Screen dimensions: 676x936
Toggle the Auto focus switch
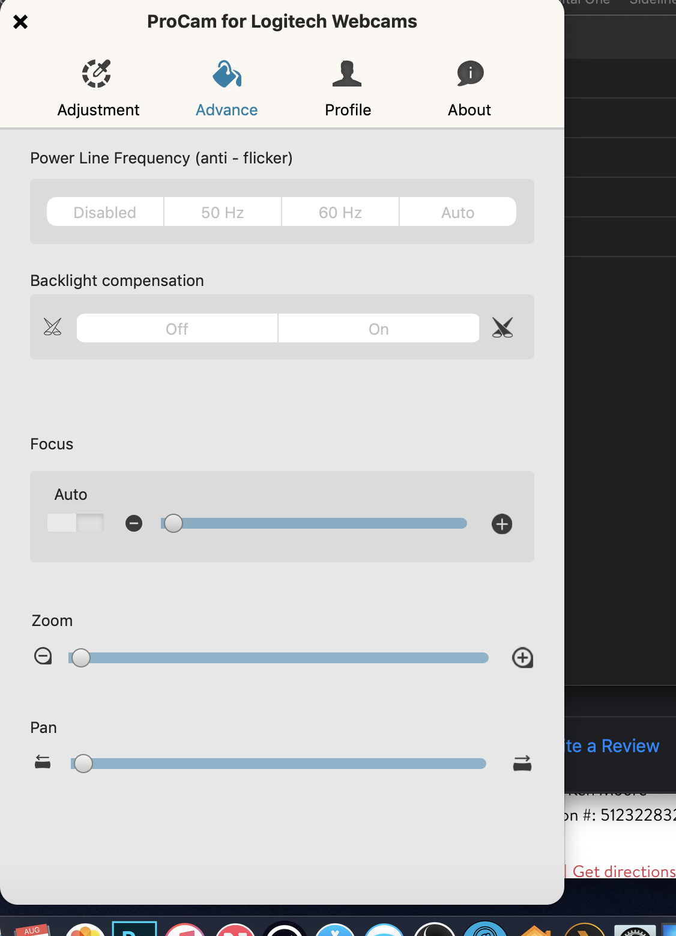(76, 523)
